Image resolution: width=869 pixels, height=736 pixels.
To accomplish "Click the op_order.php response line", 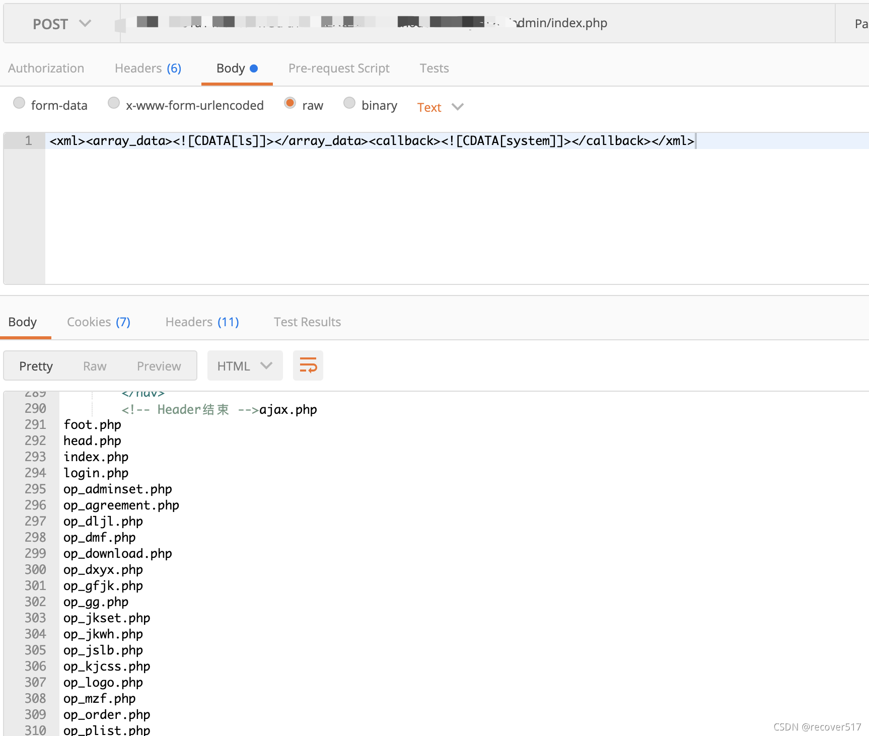I will tap(107, 714).
